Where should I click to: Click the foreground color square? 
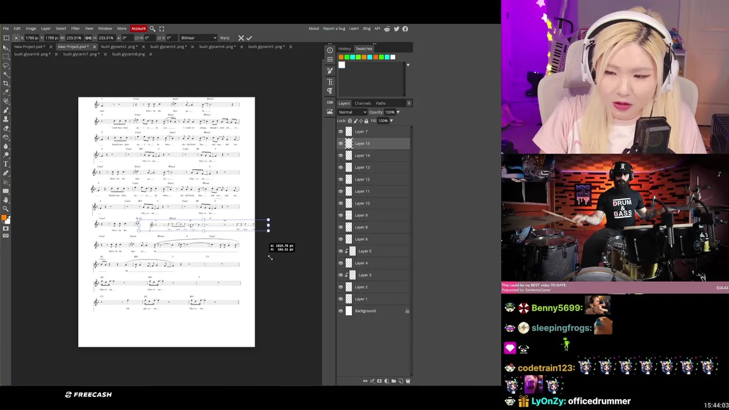[x=5, y=216]
